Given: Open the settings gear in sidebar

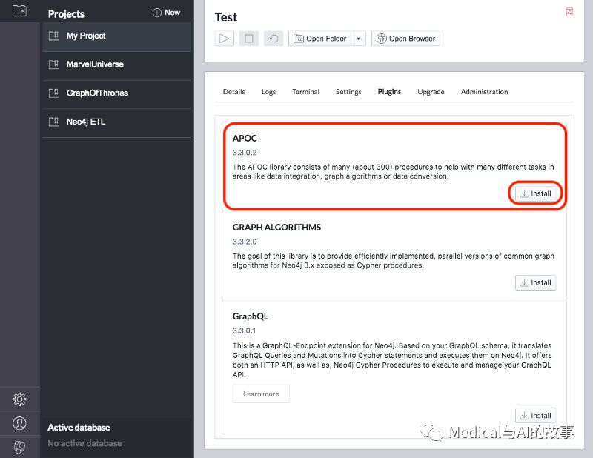Looking at the screenshot, I should click(x=19, y=399).
